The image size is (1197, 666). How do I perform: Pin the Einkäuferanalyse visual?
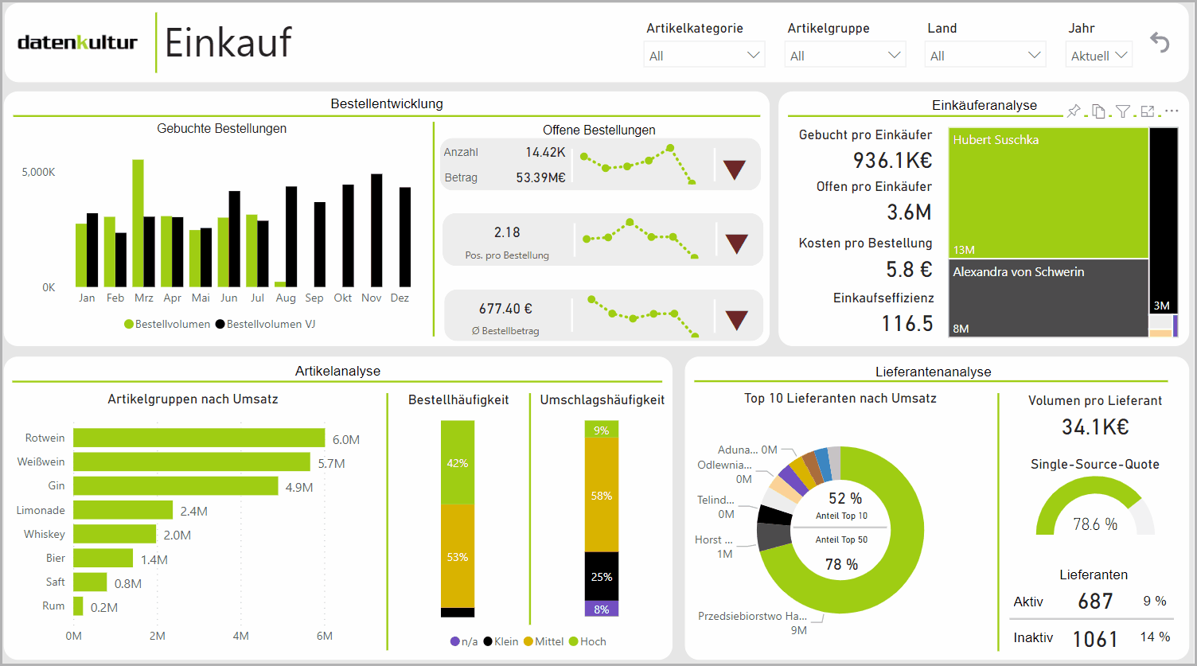1074,111
